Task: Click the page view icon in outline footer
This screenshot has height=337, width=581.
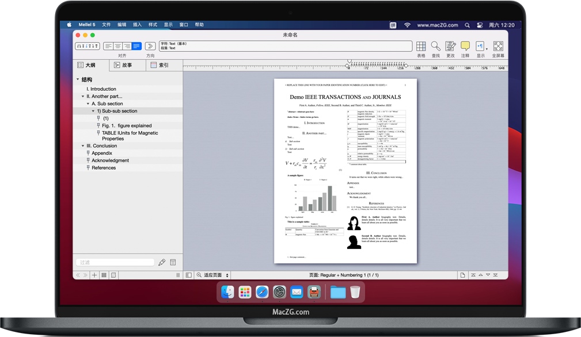Action: click(113, 275)
